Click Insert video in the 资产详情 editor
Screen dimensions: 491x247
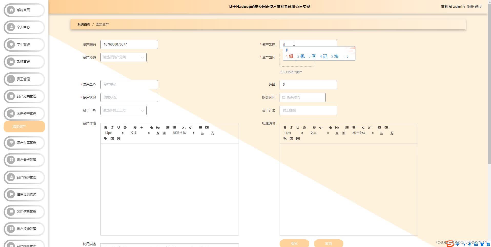[118, 139]
